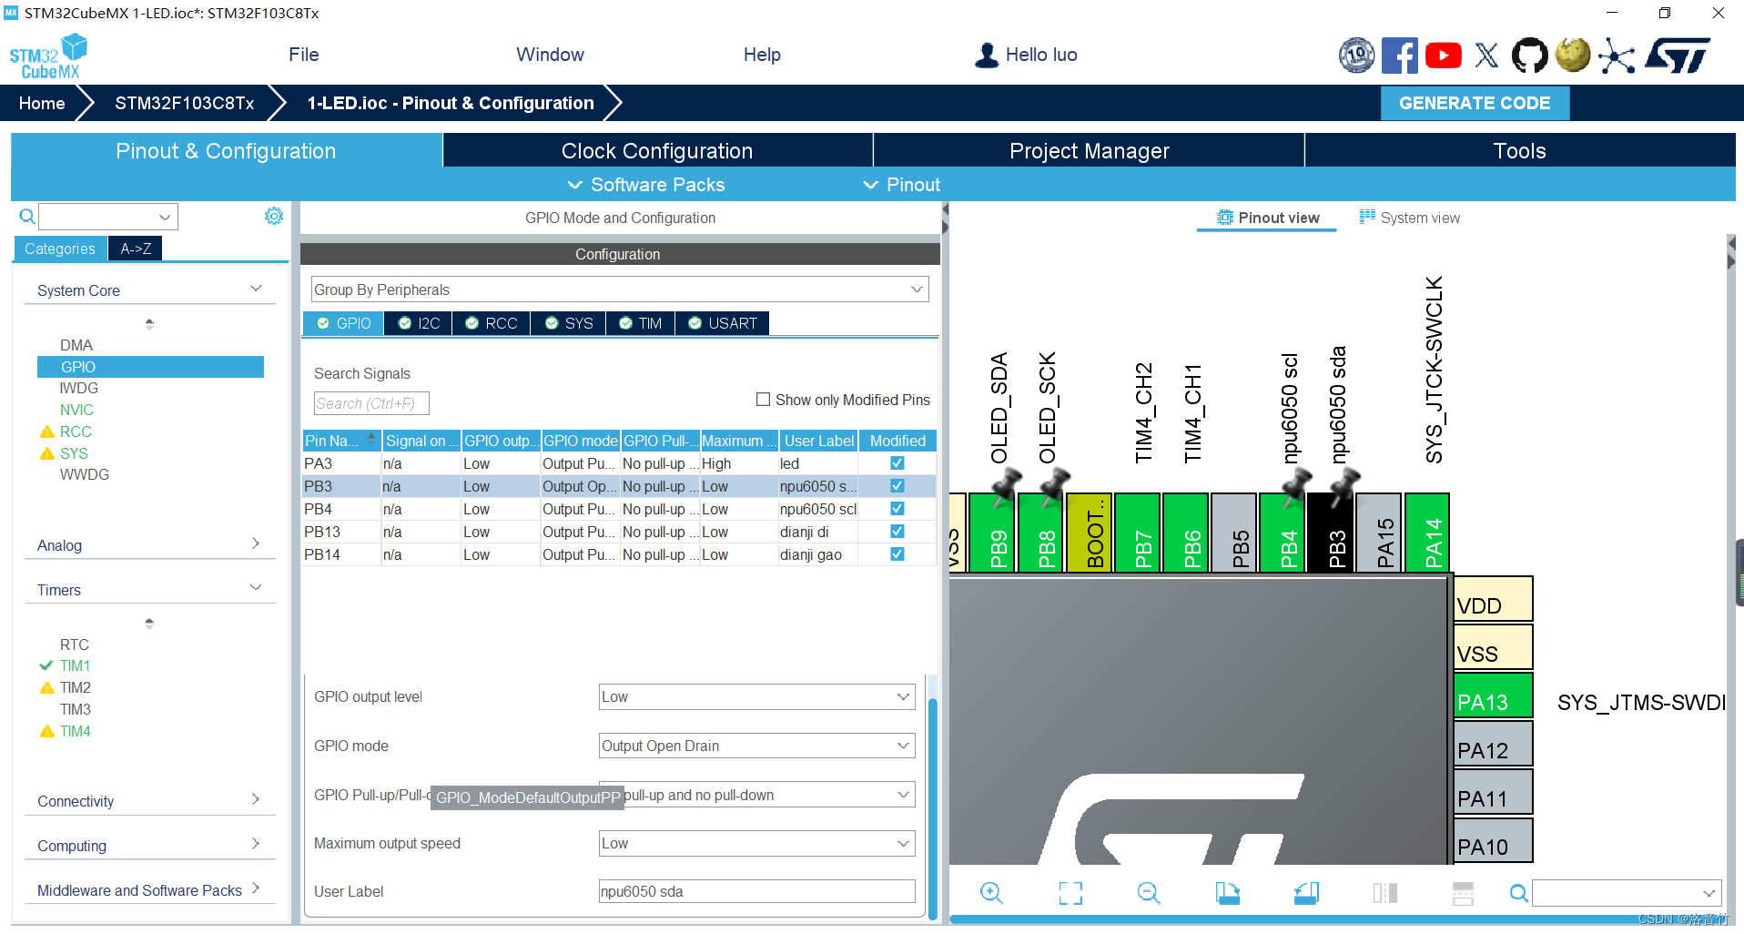This screenshot has width=1744, height=934.
Task: Select the I2C peripheral tab
Action: 419,323
